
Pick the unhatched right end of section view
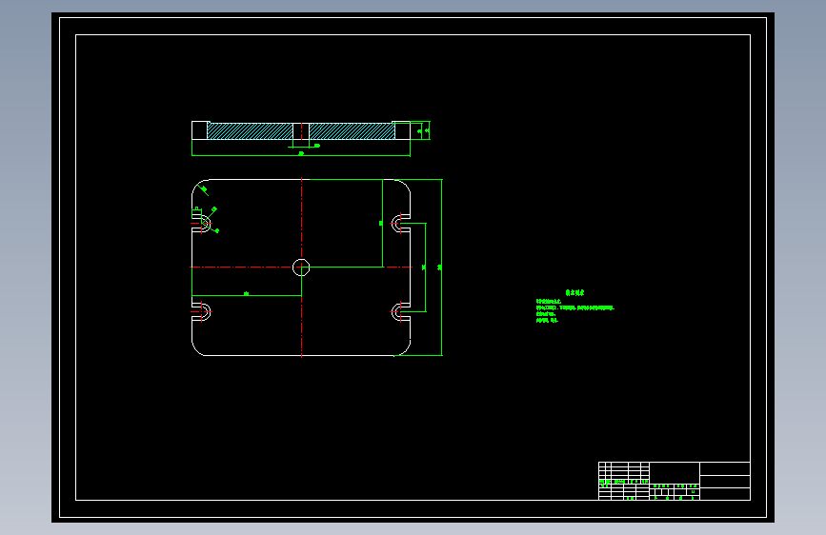click(x=402, y=130)
